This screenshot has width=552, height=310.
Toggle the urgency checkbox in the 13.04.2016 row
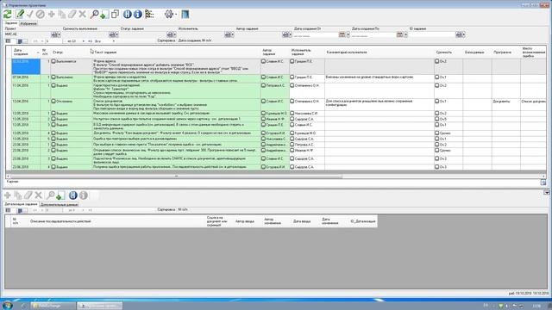[x=437, y=102]
